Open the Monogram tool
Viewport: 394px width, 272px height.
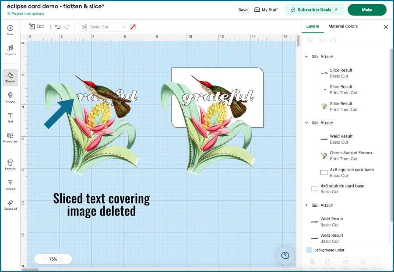11,138
